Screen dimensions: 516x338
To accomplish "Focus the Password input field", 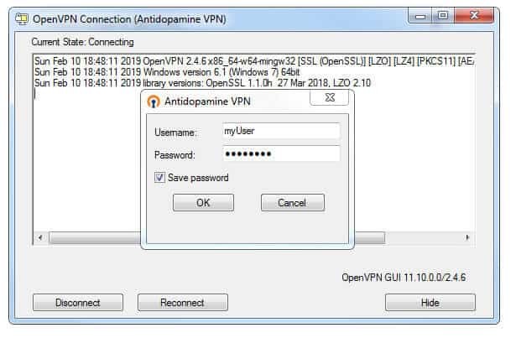I will [281, 153].
